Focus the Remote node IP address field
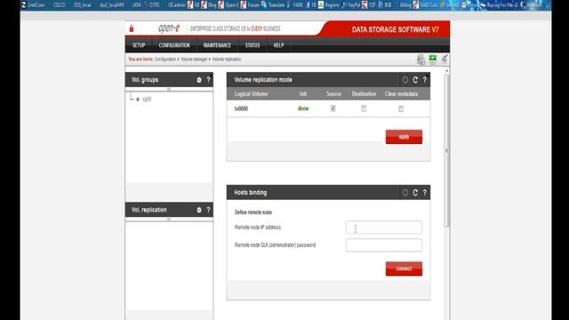Image resolution: width=569 pixels, height=320 pixels. [384, 228]
